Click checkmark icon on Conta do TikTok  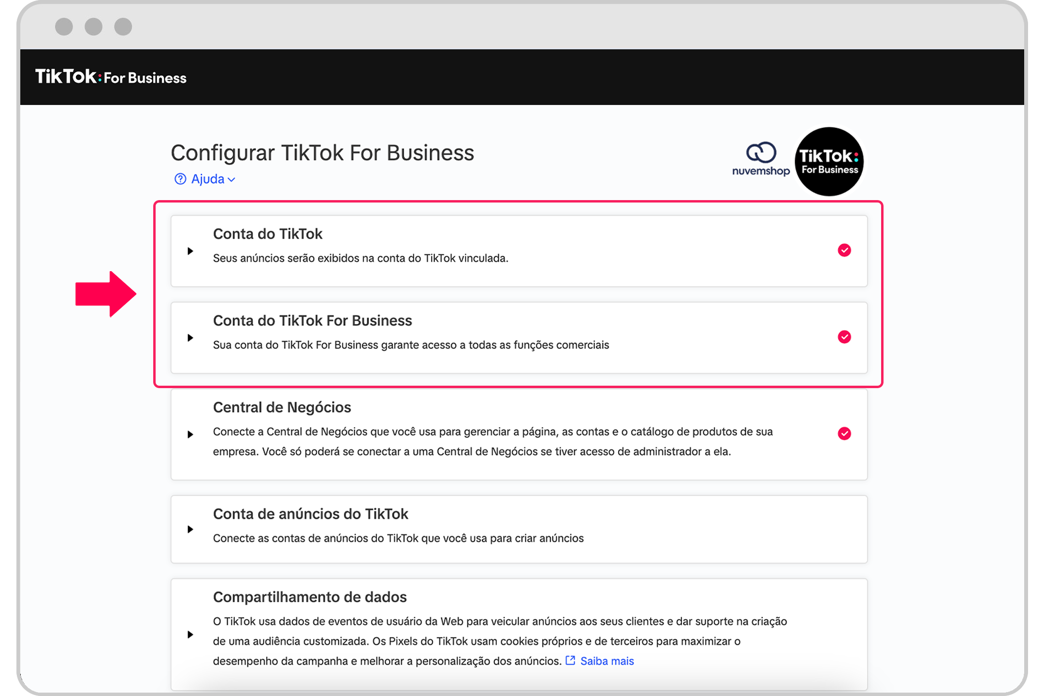[844, 250]
